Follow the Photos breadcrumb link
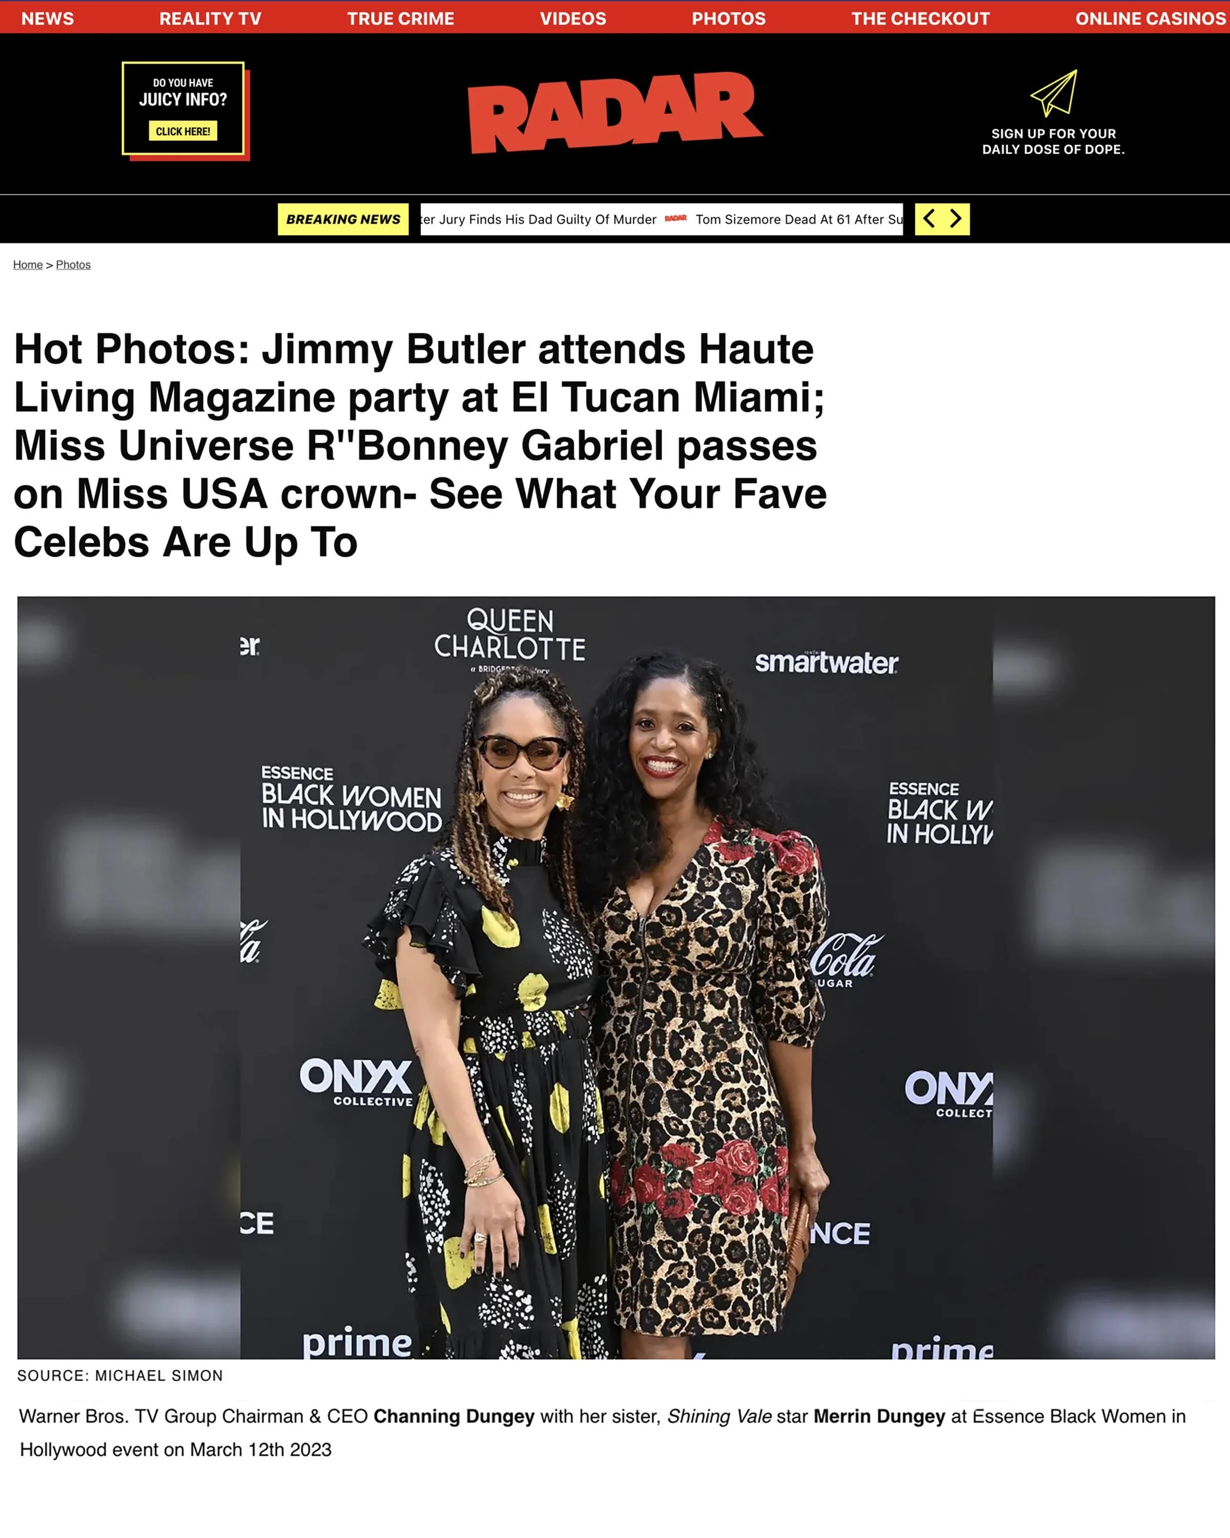 point(73,265)
